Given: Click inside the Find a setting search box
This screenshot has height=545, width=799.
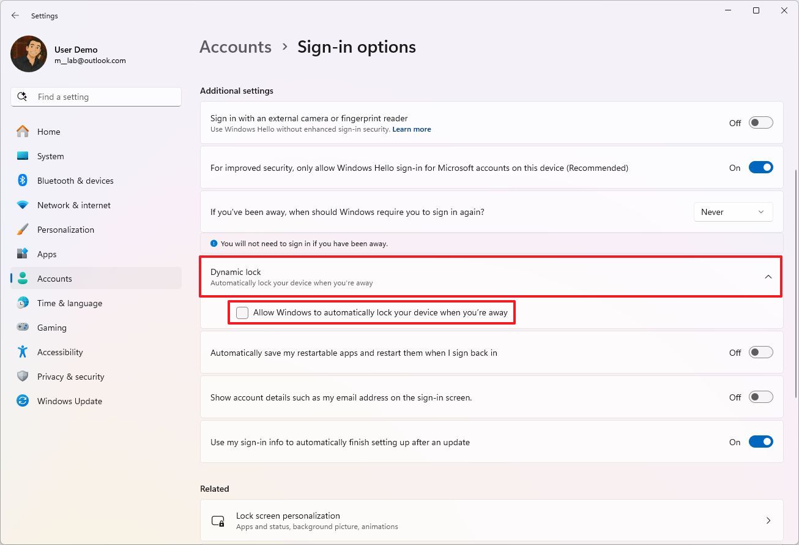Looking at the screenshot, I should 95,96.
